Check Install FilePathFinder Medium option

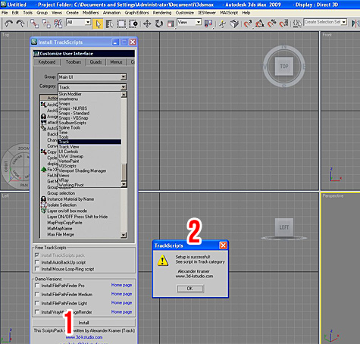(37, 294)
